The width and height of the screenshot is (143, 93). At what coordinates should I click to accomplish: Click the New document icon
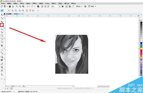click(x=2, y=6)
